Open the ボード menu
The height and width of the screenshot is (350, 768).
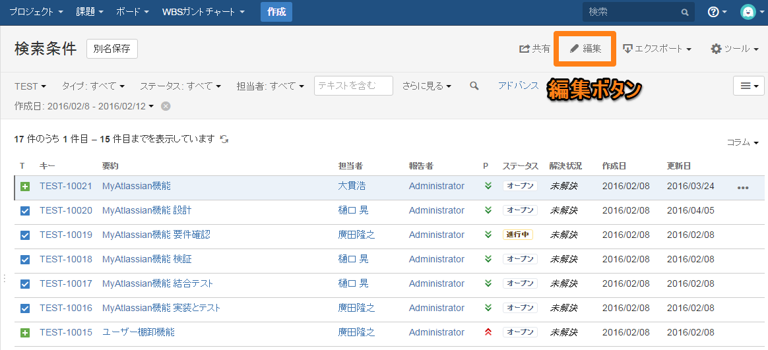point(132,13)
